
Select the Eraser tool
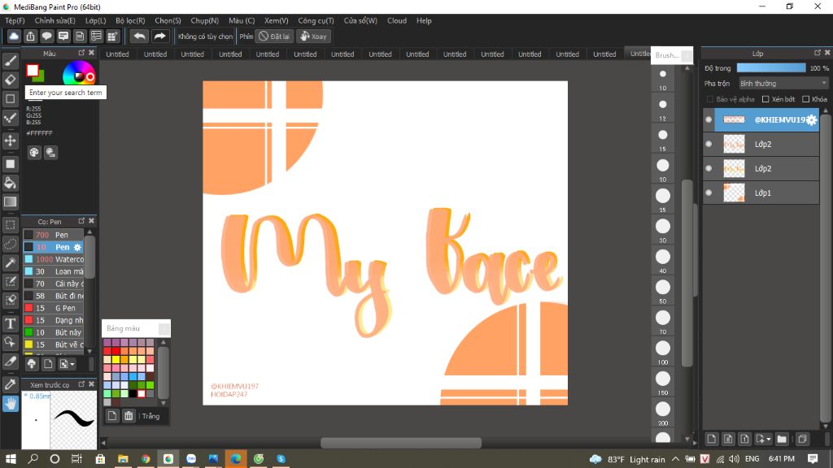pyautogui.click(x=10, y=80)
